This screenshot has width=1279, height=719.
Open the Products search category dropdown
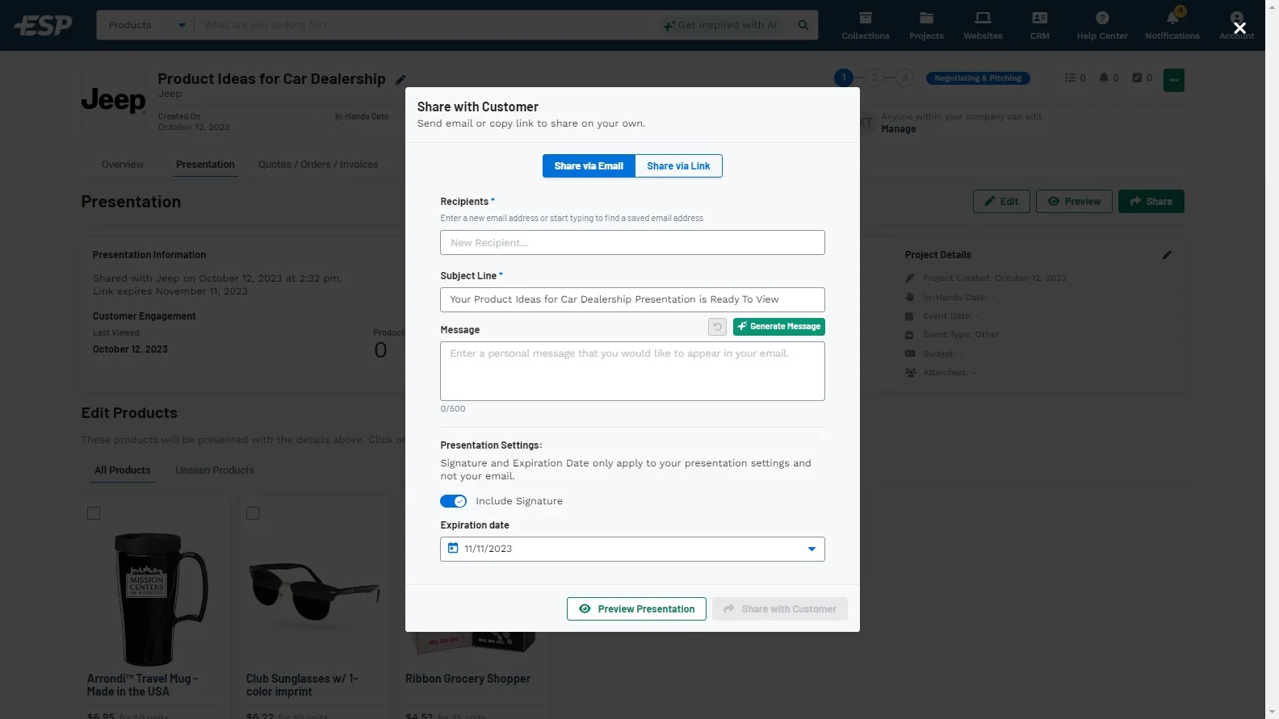[x=145, y=25]
